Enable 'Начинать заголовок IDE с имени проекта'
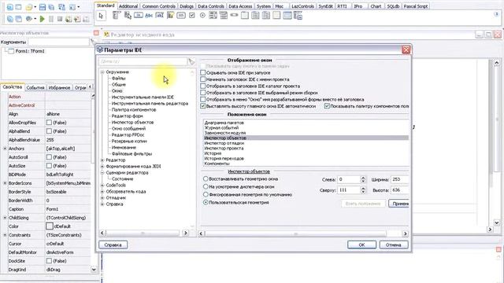Image resolution: width=504 pixels, height=283 pixels. pyautogui.click(x=203, y=79)
